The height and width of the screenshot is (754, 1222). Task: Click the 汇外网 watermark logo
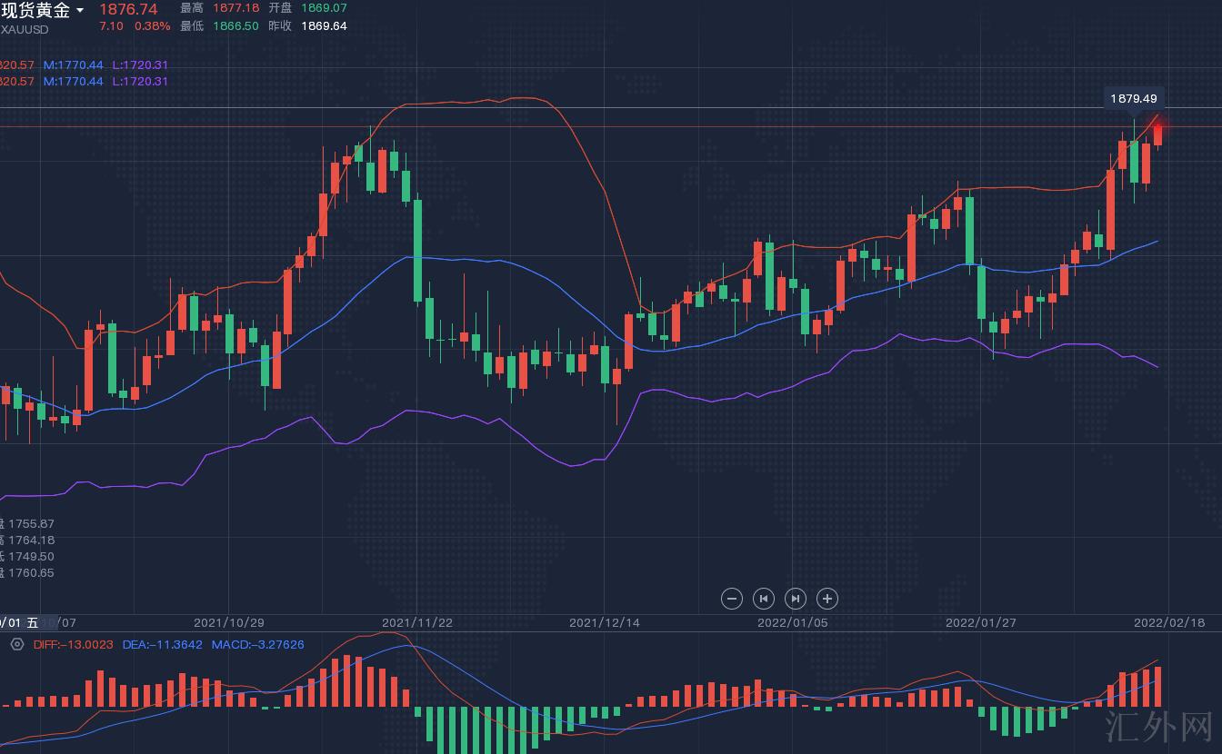click(x=1158, y=727)
